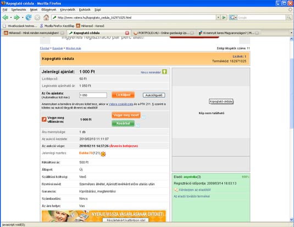Screen dimensions: 294x227
Task: Click the orange Licitáljon! button
Action: (123, 95)
